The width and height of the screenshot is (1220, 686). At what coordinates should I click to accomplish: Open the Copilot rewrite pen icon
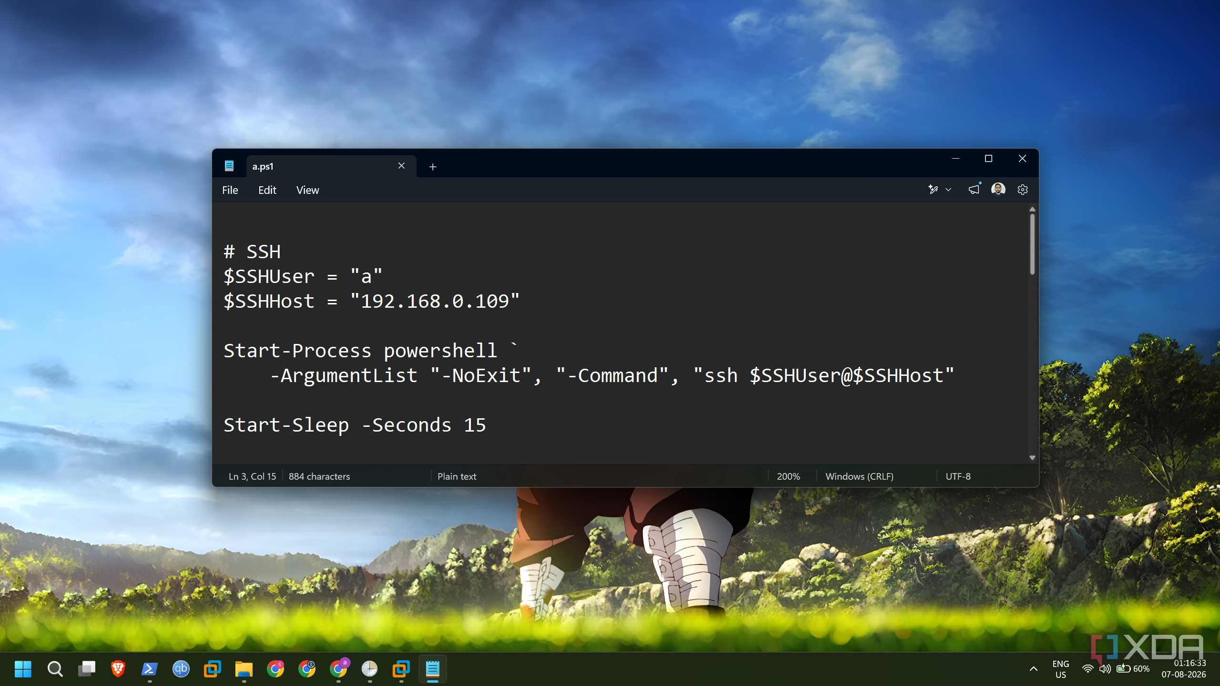[933, 190]
